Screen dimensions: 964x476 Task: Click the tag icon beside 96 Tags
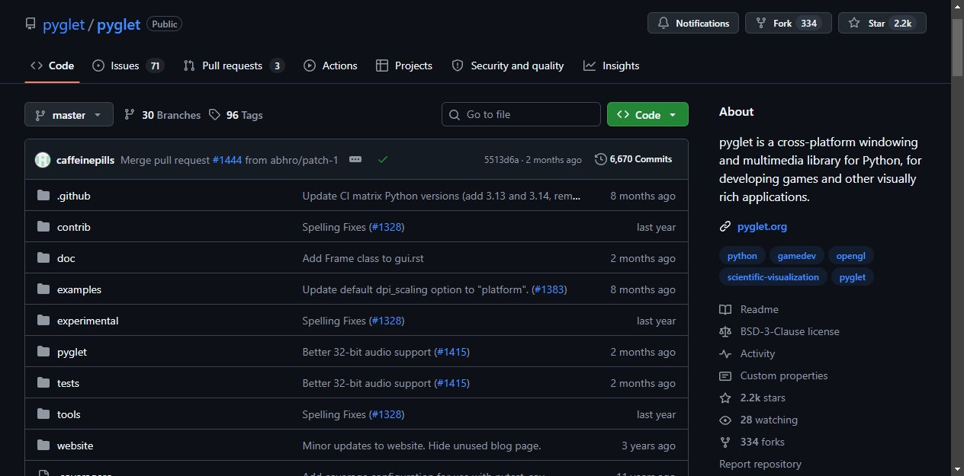coord(214,114)
